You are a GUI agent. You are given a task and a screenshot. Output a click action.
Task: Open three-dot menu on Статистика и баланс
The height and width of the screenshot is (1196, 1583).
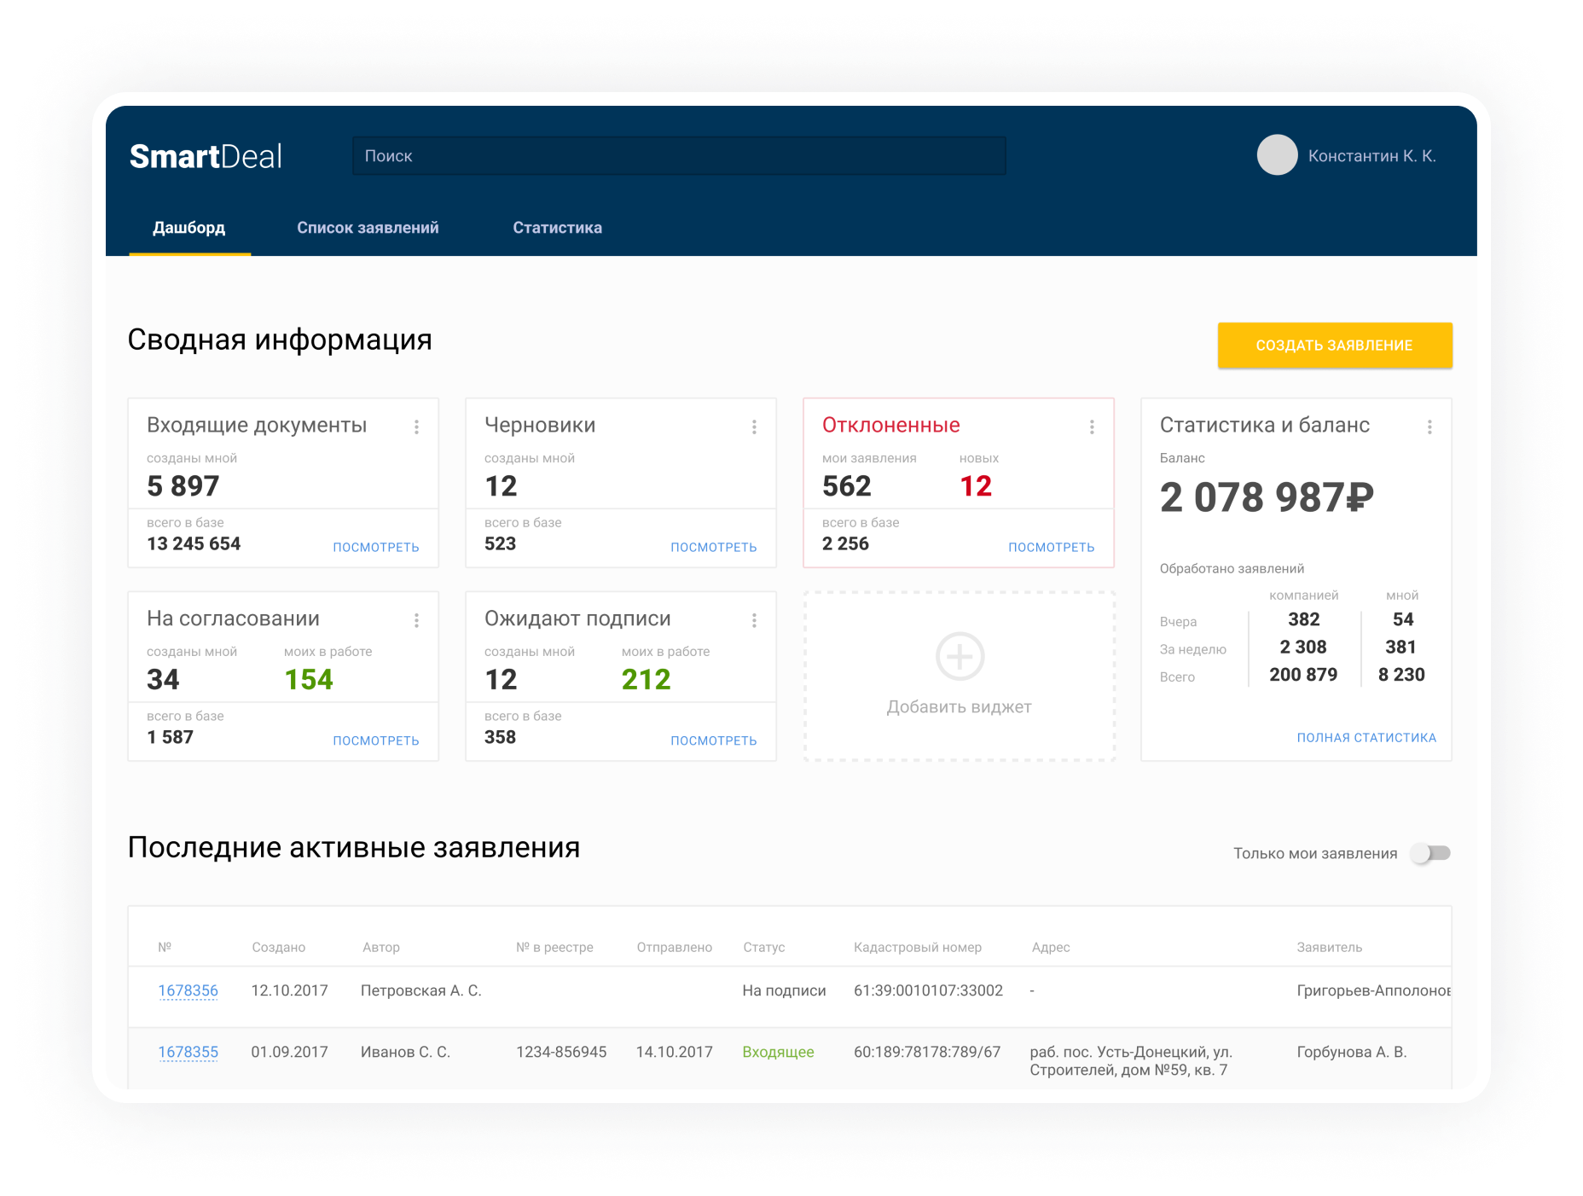coord(1429,427)
